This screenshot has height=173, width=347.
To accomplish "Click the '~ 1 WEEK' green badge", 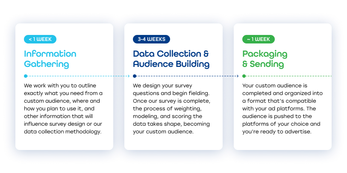I will (x=259, y=39).
